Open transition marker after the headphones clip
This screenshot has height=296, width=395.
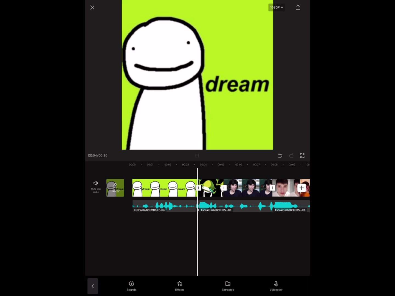pyautogui.click(x=272, y=188)
